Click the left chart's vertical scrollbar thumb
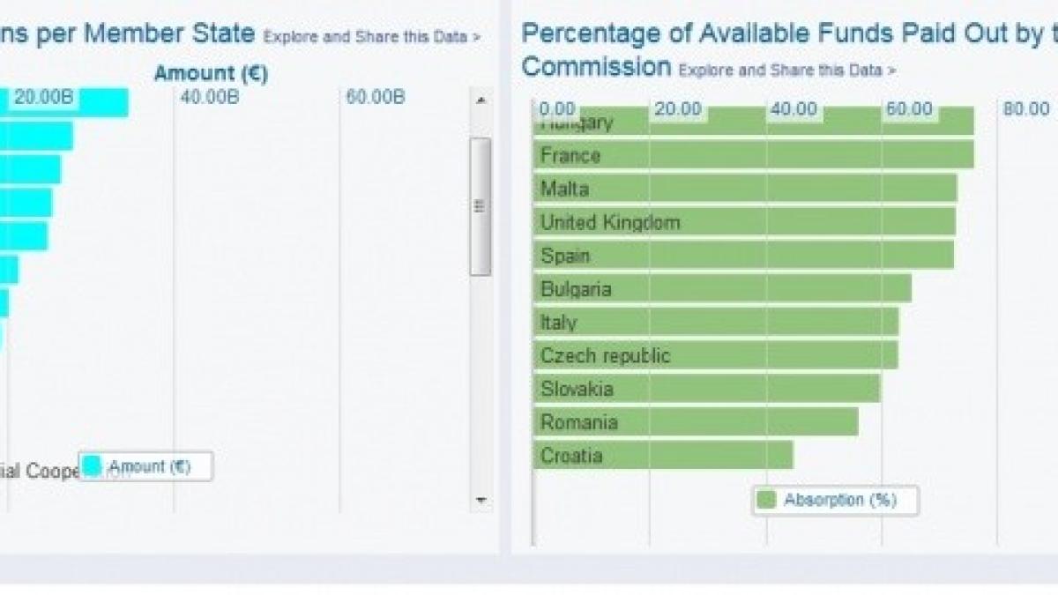Screen dimensions: 1058x595 pos(481,206)
